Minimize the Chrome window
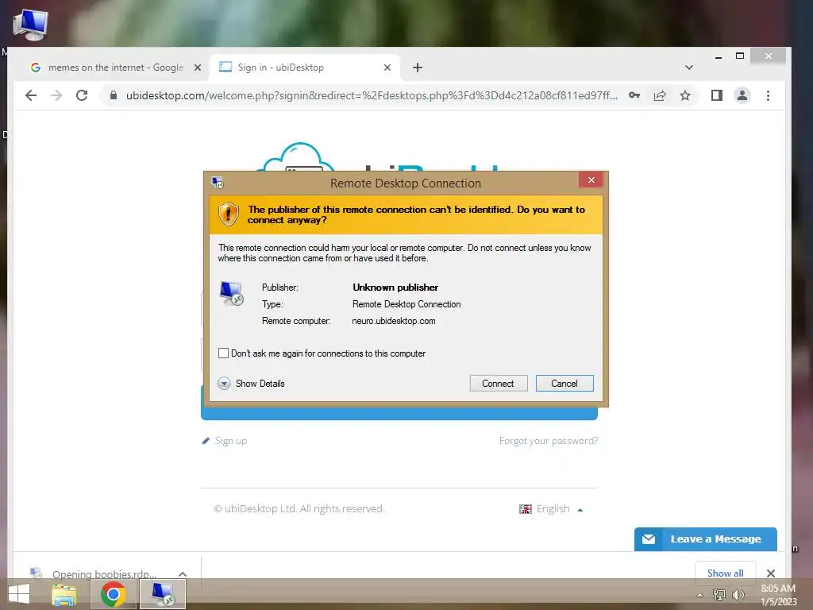 718,56
